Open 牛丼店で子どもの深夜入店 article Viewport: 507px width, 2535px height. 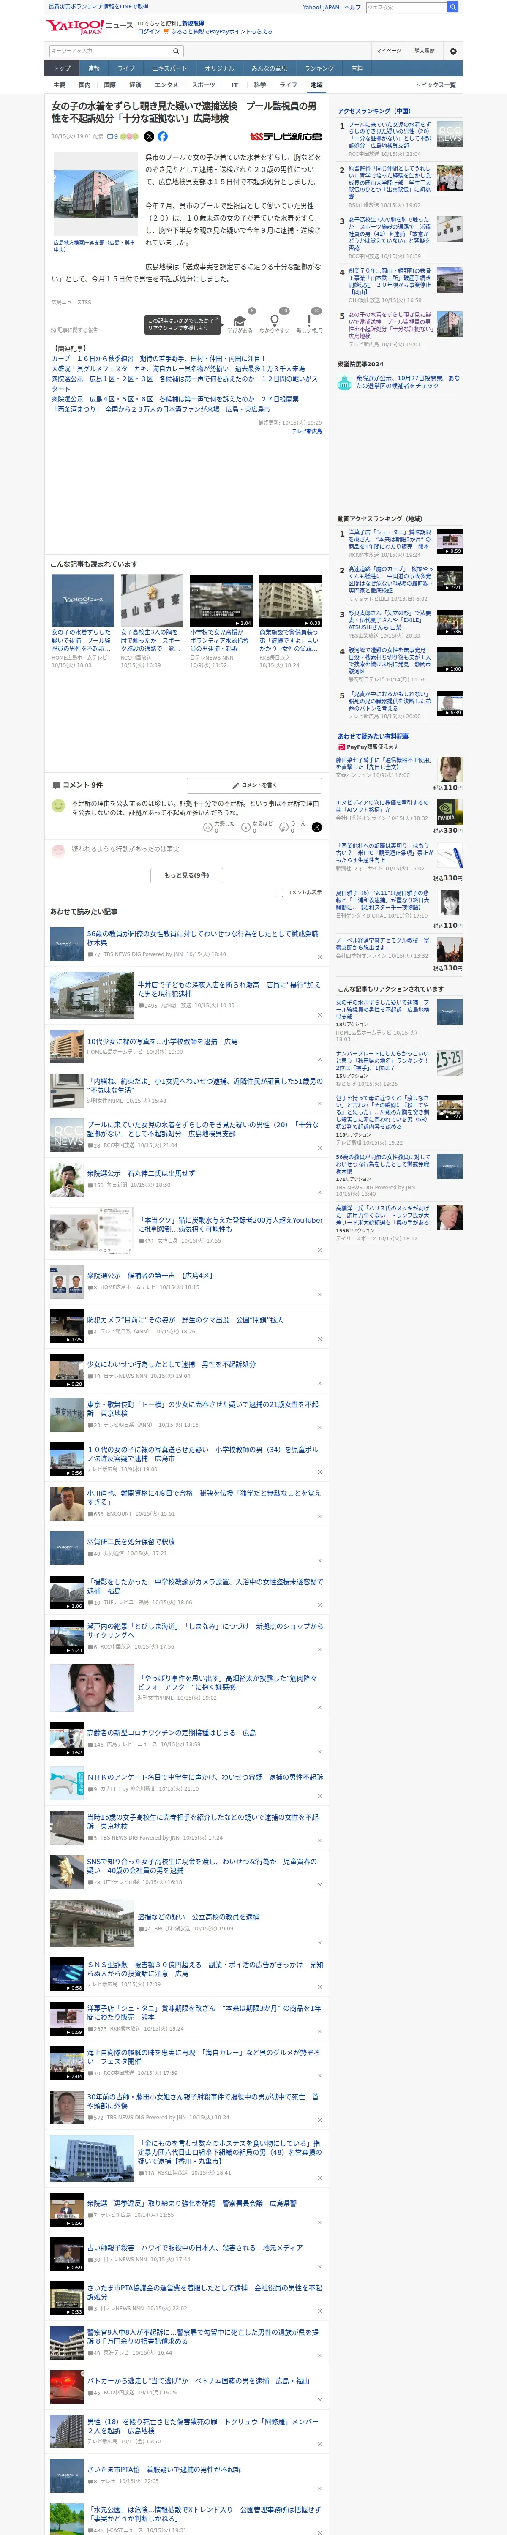pos(229,989)
